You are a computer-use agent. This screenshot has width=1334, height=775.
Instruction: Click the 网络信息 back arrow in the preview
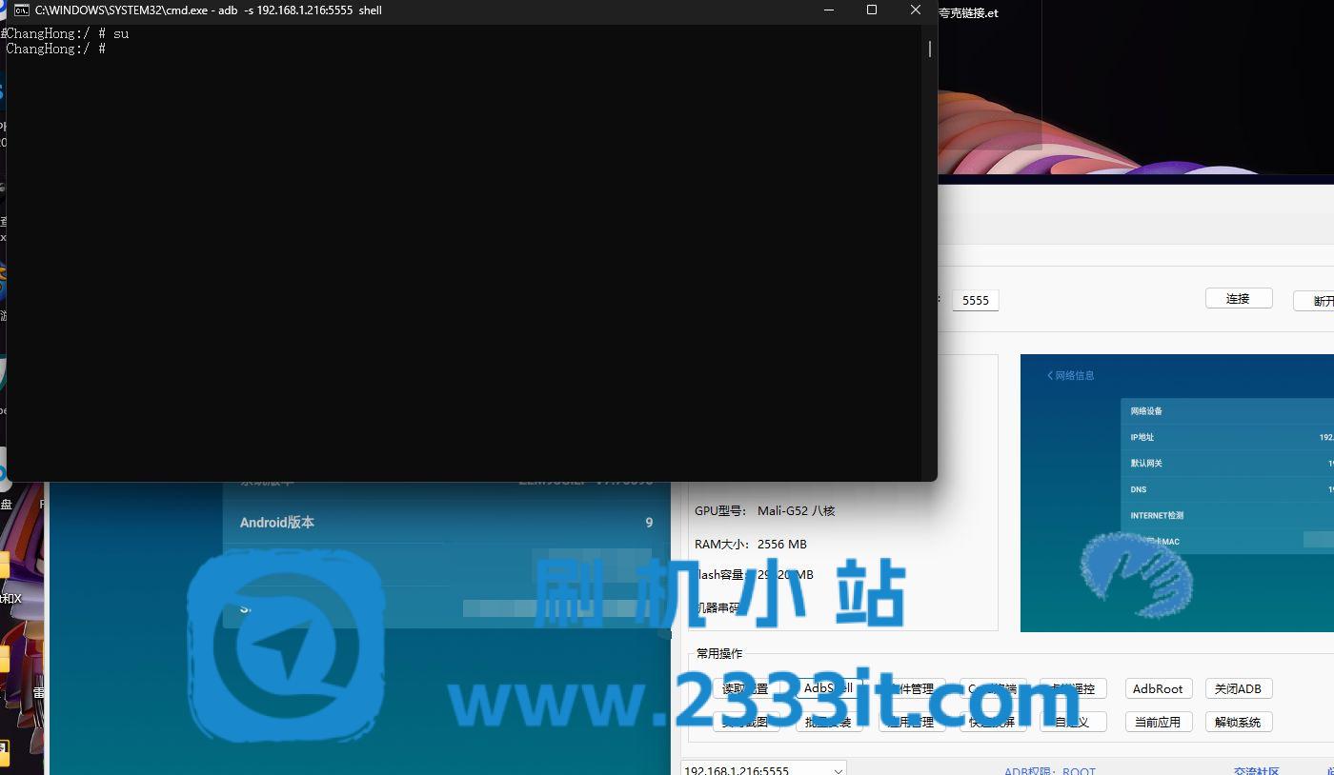click(x=1050, y=375)
